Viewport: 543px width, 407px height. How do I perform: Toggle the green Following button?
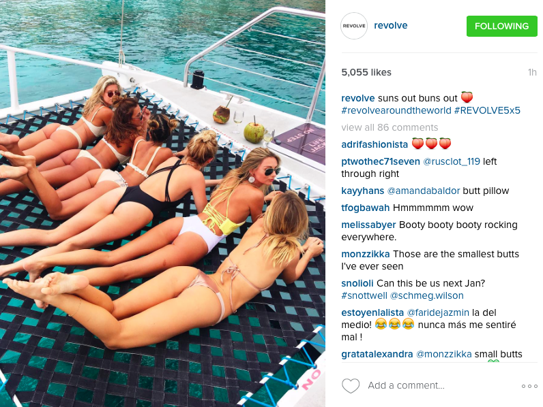[x=501, y=26]
